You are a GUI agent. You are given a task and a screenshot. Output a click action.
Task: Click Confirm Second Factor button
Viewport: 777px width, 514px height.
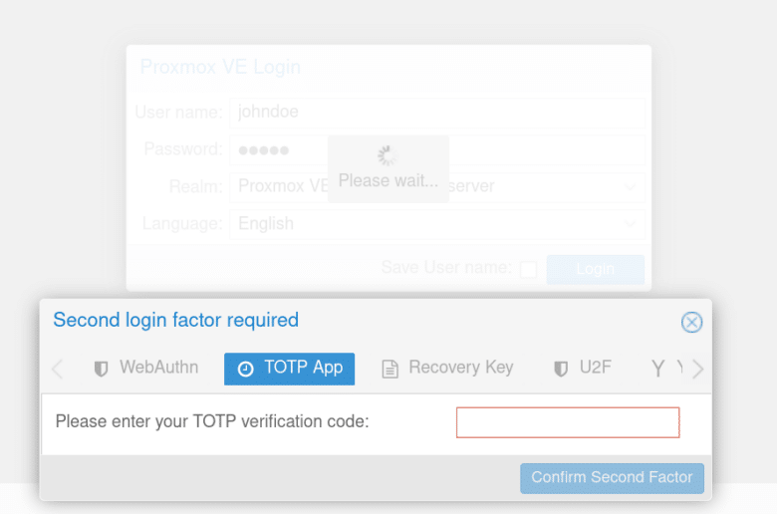[612, 478]
